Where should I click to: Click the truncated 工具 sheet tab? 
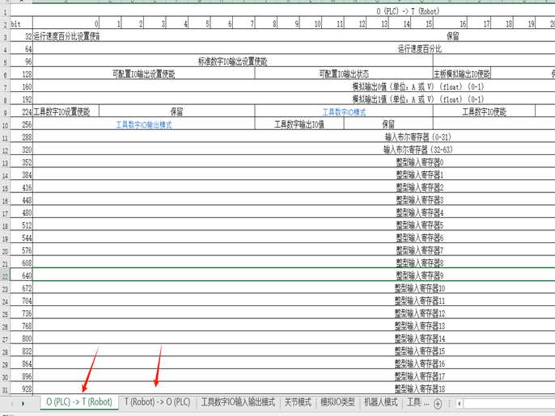(x=417, y=402)
